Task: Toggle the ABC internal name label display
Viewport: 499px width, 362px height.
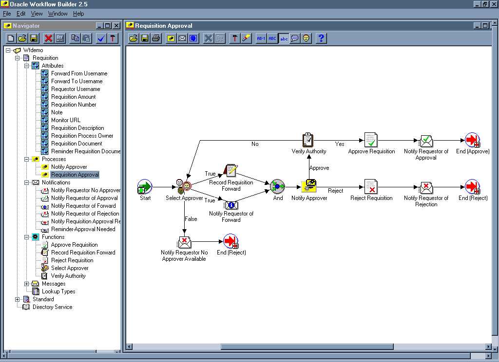Action: pos(272,38)
